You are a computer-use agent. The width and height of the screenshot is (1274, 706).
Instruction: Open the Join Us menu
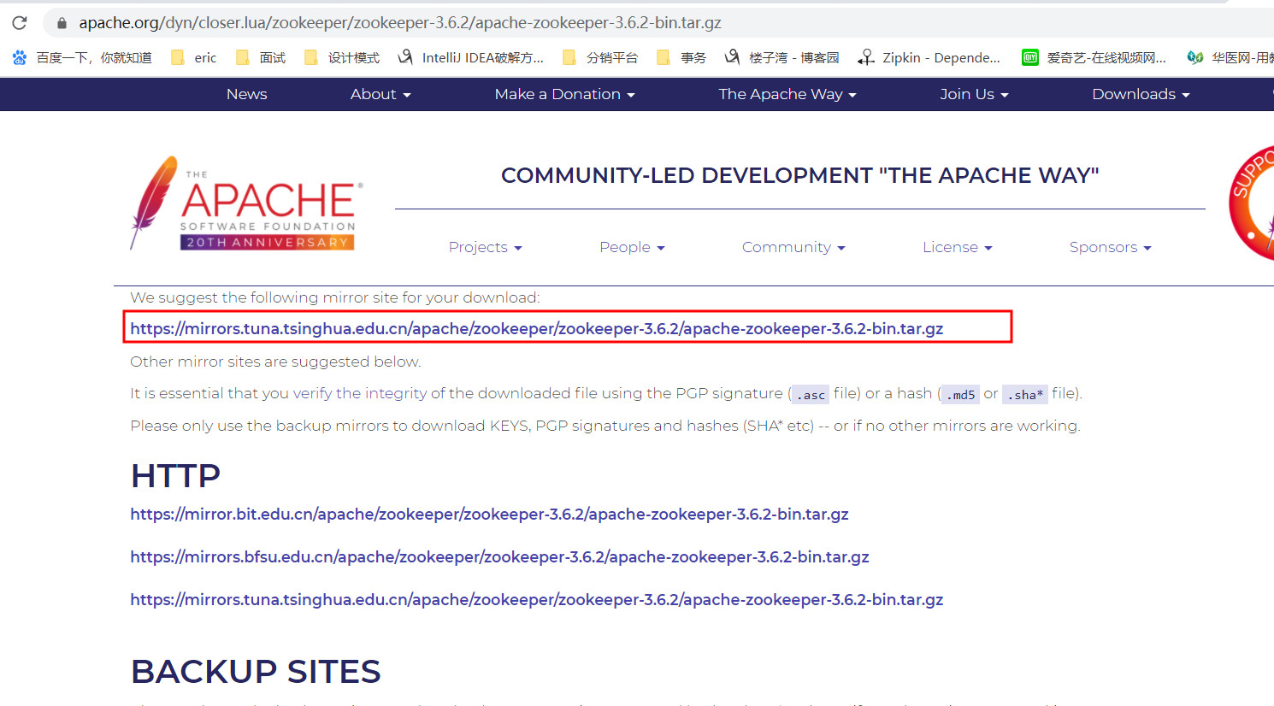click(975, 94)
